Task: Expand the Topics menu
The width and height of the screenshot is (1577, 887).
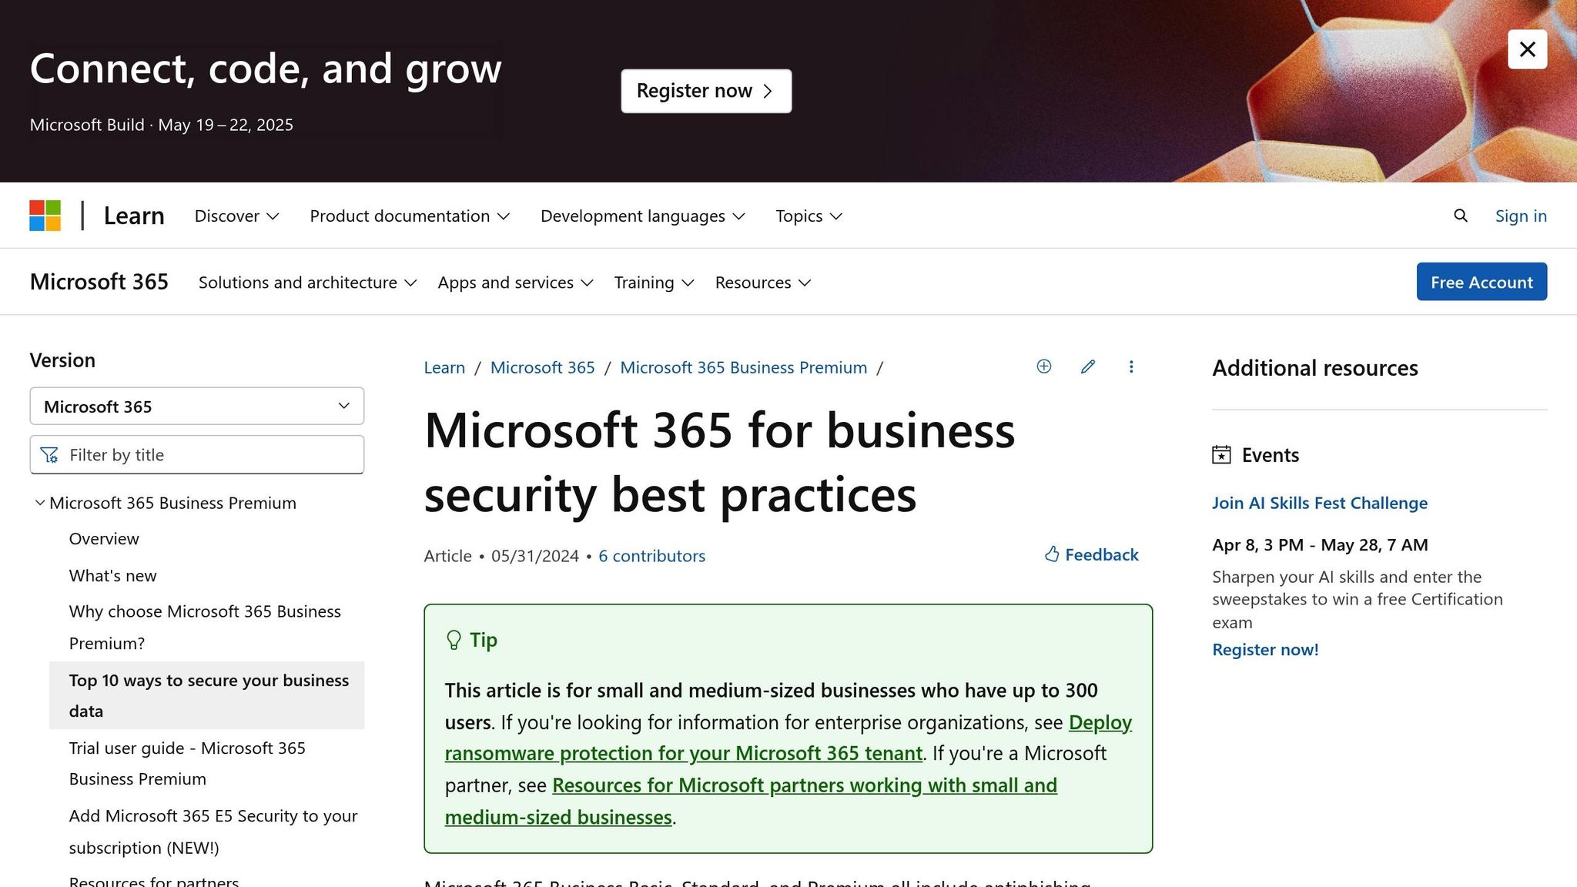Action: pos(809,216)
